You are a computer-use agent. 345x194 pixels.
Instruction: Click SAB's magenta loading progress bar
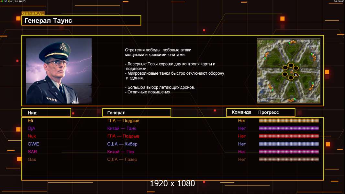click(289, 152)
